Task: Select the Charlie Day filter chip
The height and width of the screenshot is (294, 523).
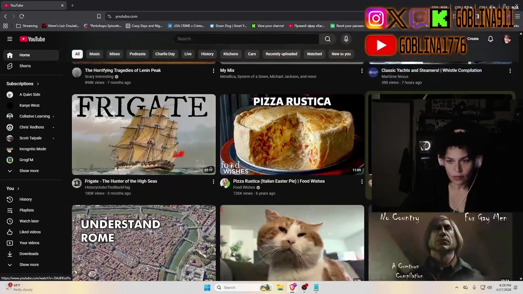Action: (x=165, y=54)
